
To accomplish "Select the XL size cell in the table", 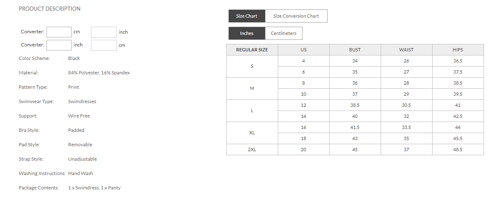I will 252,133.
